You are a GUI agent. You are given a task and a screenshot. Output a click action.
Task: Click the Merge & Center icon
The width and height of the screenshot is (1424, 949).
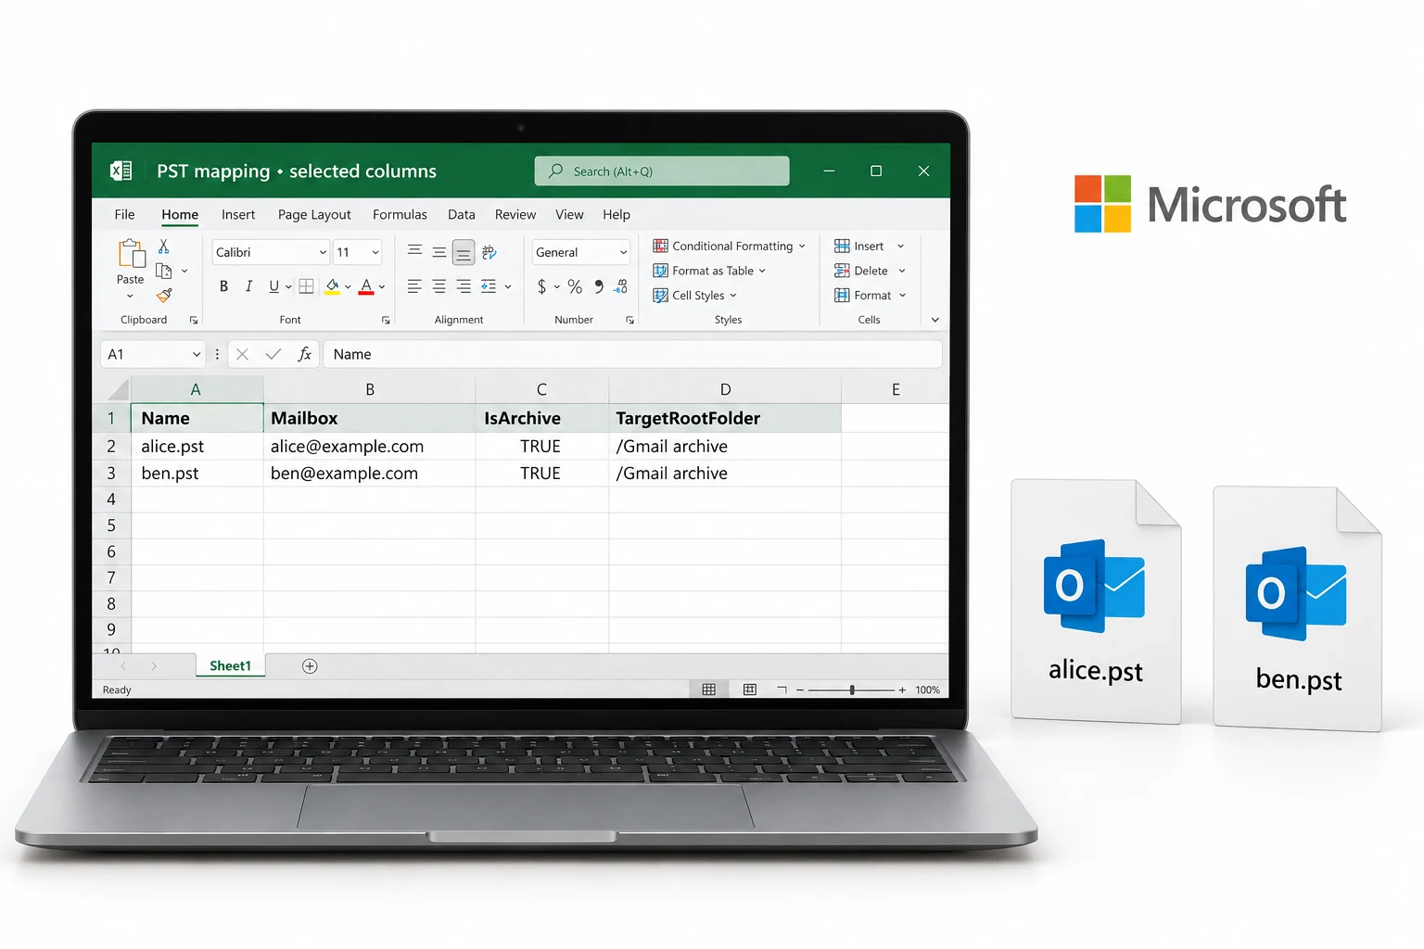click(489, 286)
